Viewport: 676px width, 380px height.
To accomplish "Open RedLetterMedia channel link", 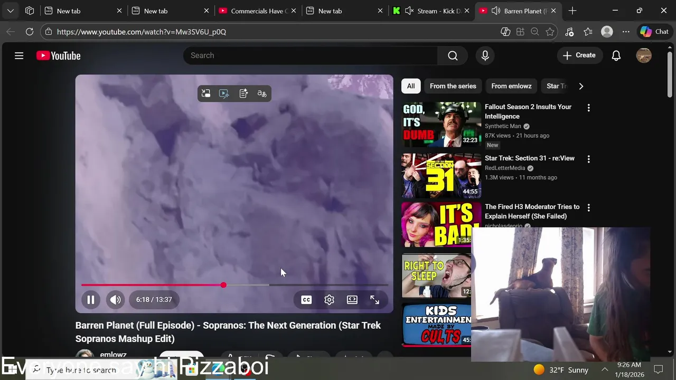I will tap(505, 168).
